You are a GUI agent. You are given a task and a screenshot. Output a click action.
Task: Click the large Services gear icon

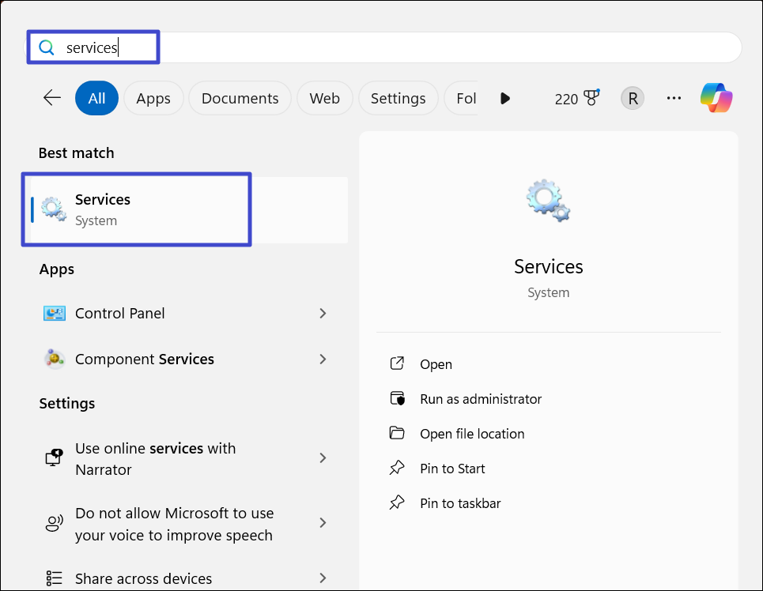[x=548, y=201]
